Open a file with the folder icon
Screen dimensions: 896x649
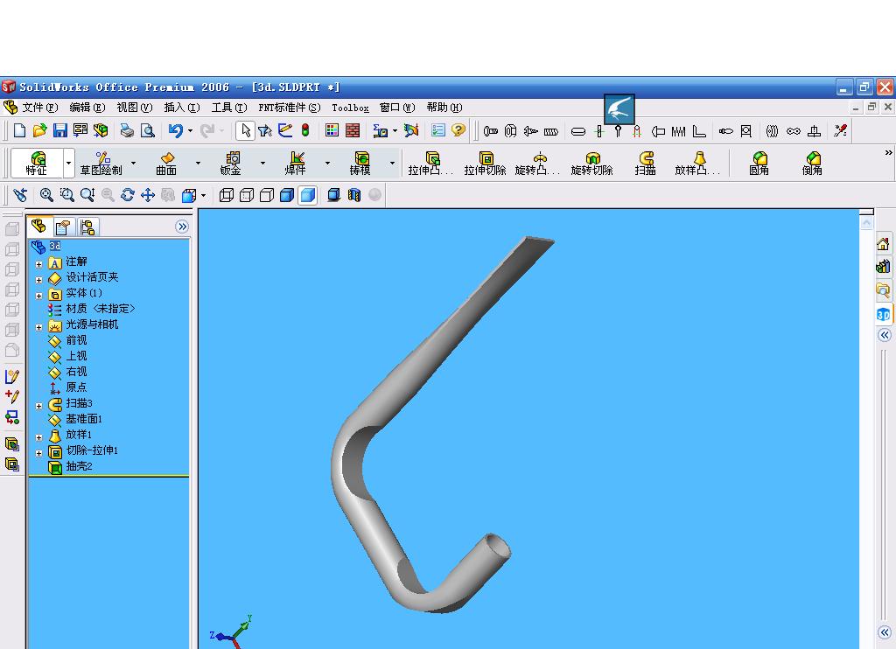[39, 131]
